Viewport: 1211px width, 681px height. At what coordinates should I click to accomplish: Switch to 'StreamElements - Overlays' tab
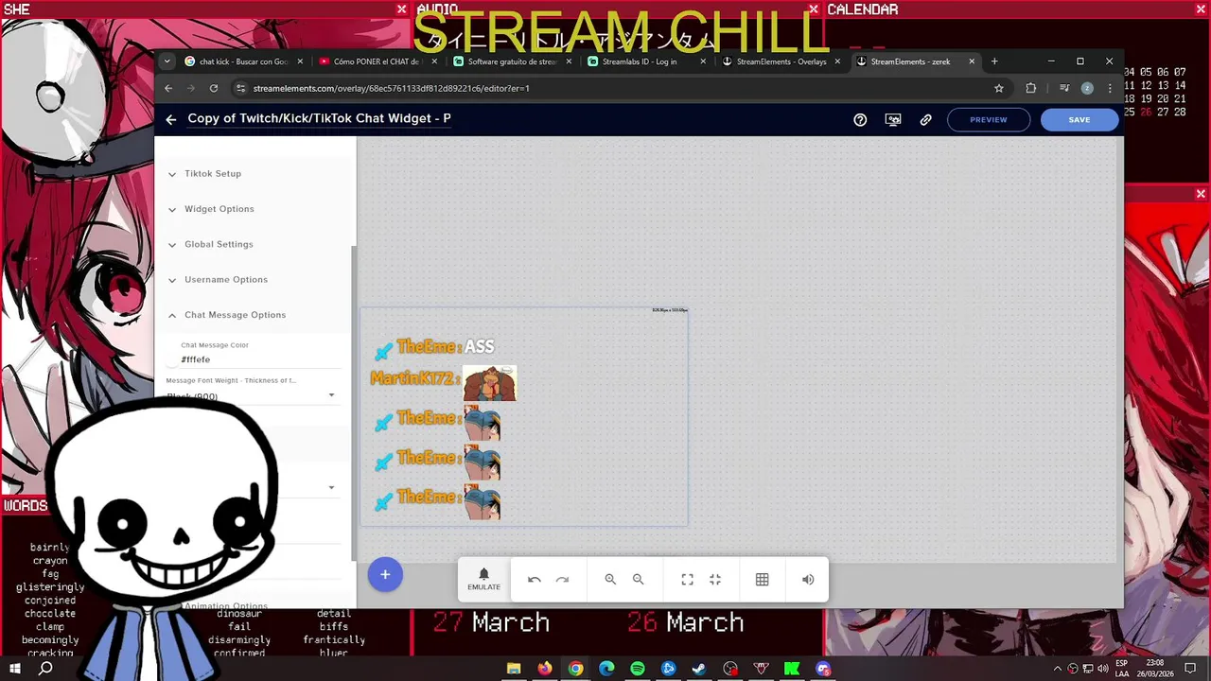tap(781, 61)
